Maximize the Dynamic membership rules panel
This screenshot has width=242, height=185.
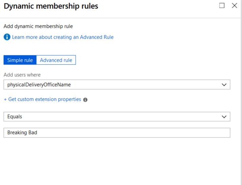(x=222, y=6)
